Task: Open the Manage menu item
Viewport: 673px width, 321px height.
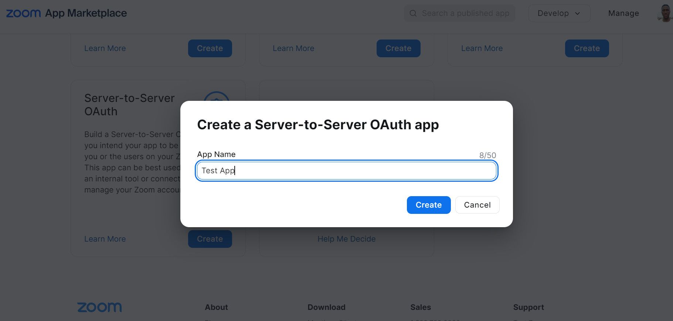Action: 623,13
